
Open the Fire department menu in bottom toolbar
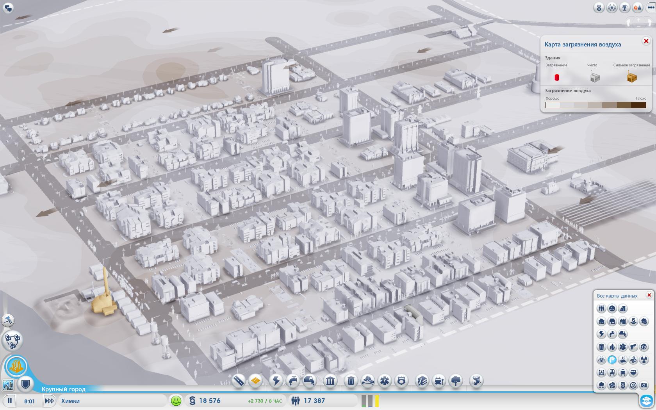click(368, 381)
